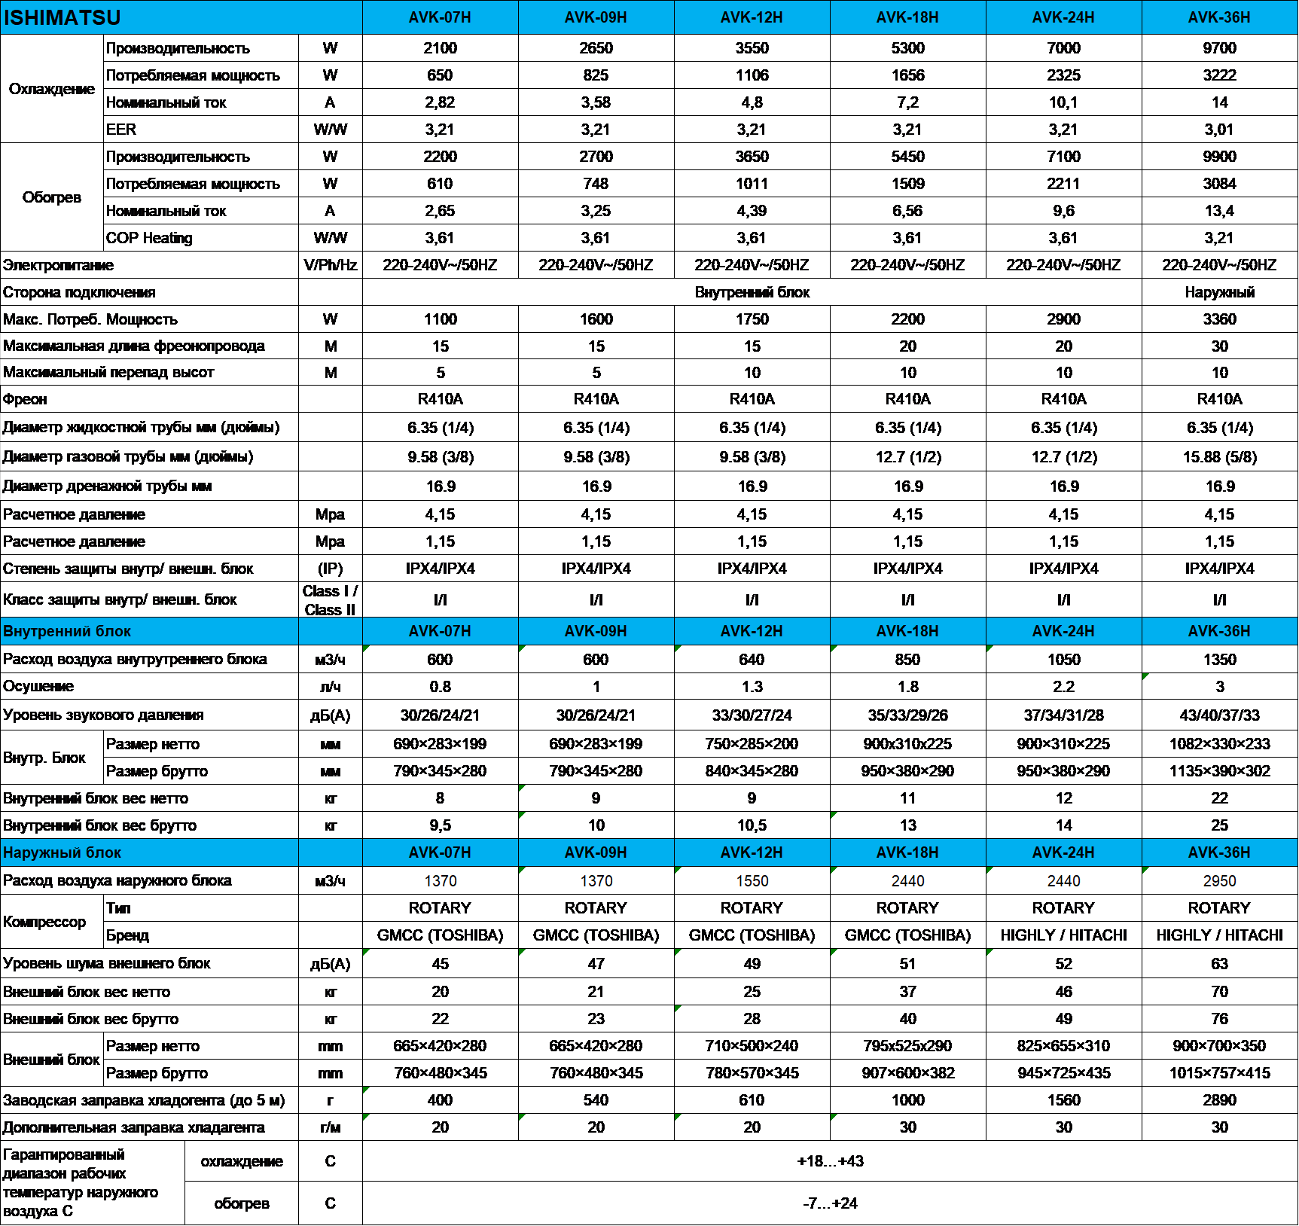
Task: Click the охлаждение temperature range label
Action: click(x=242, y=1161)
